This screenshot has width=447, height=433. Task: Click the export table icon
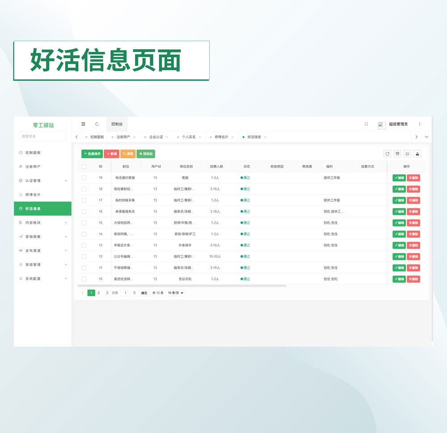point(417,154)
